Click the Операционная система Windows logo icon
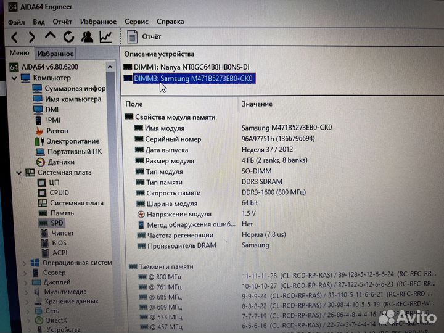444x333 pixels. pos(35,263)
